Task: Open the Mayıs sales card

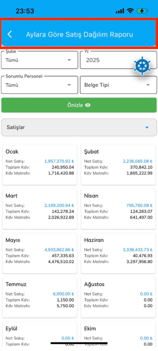Action: [x=40, y=253]
